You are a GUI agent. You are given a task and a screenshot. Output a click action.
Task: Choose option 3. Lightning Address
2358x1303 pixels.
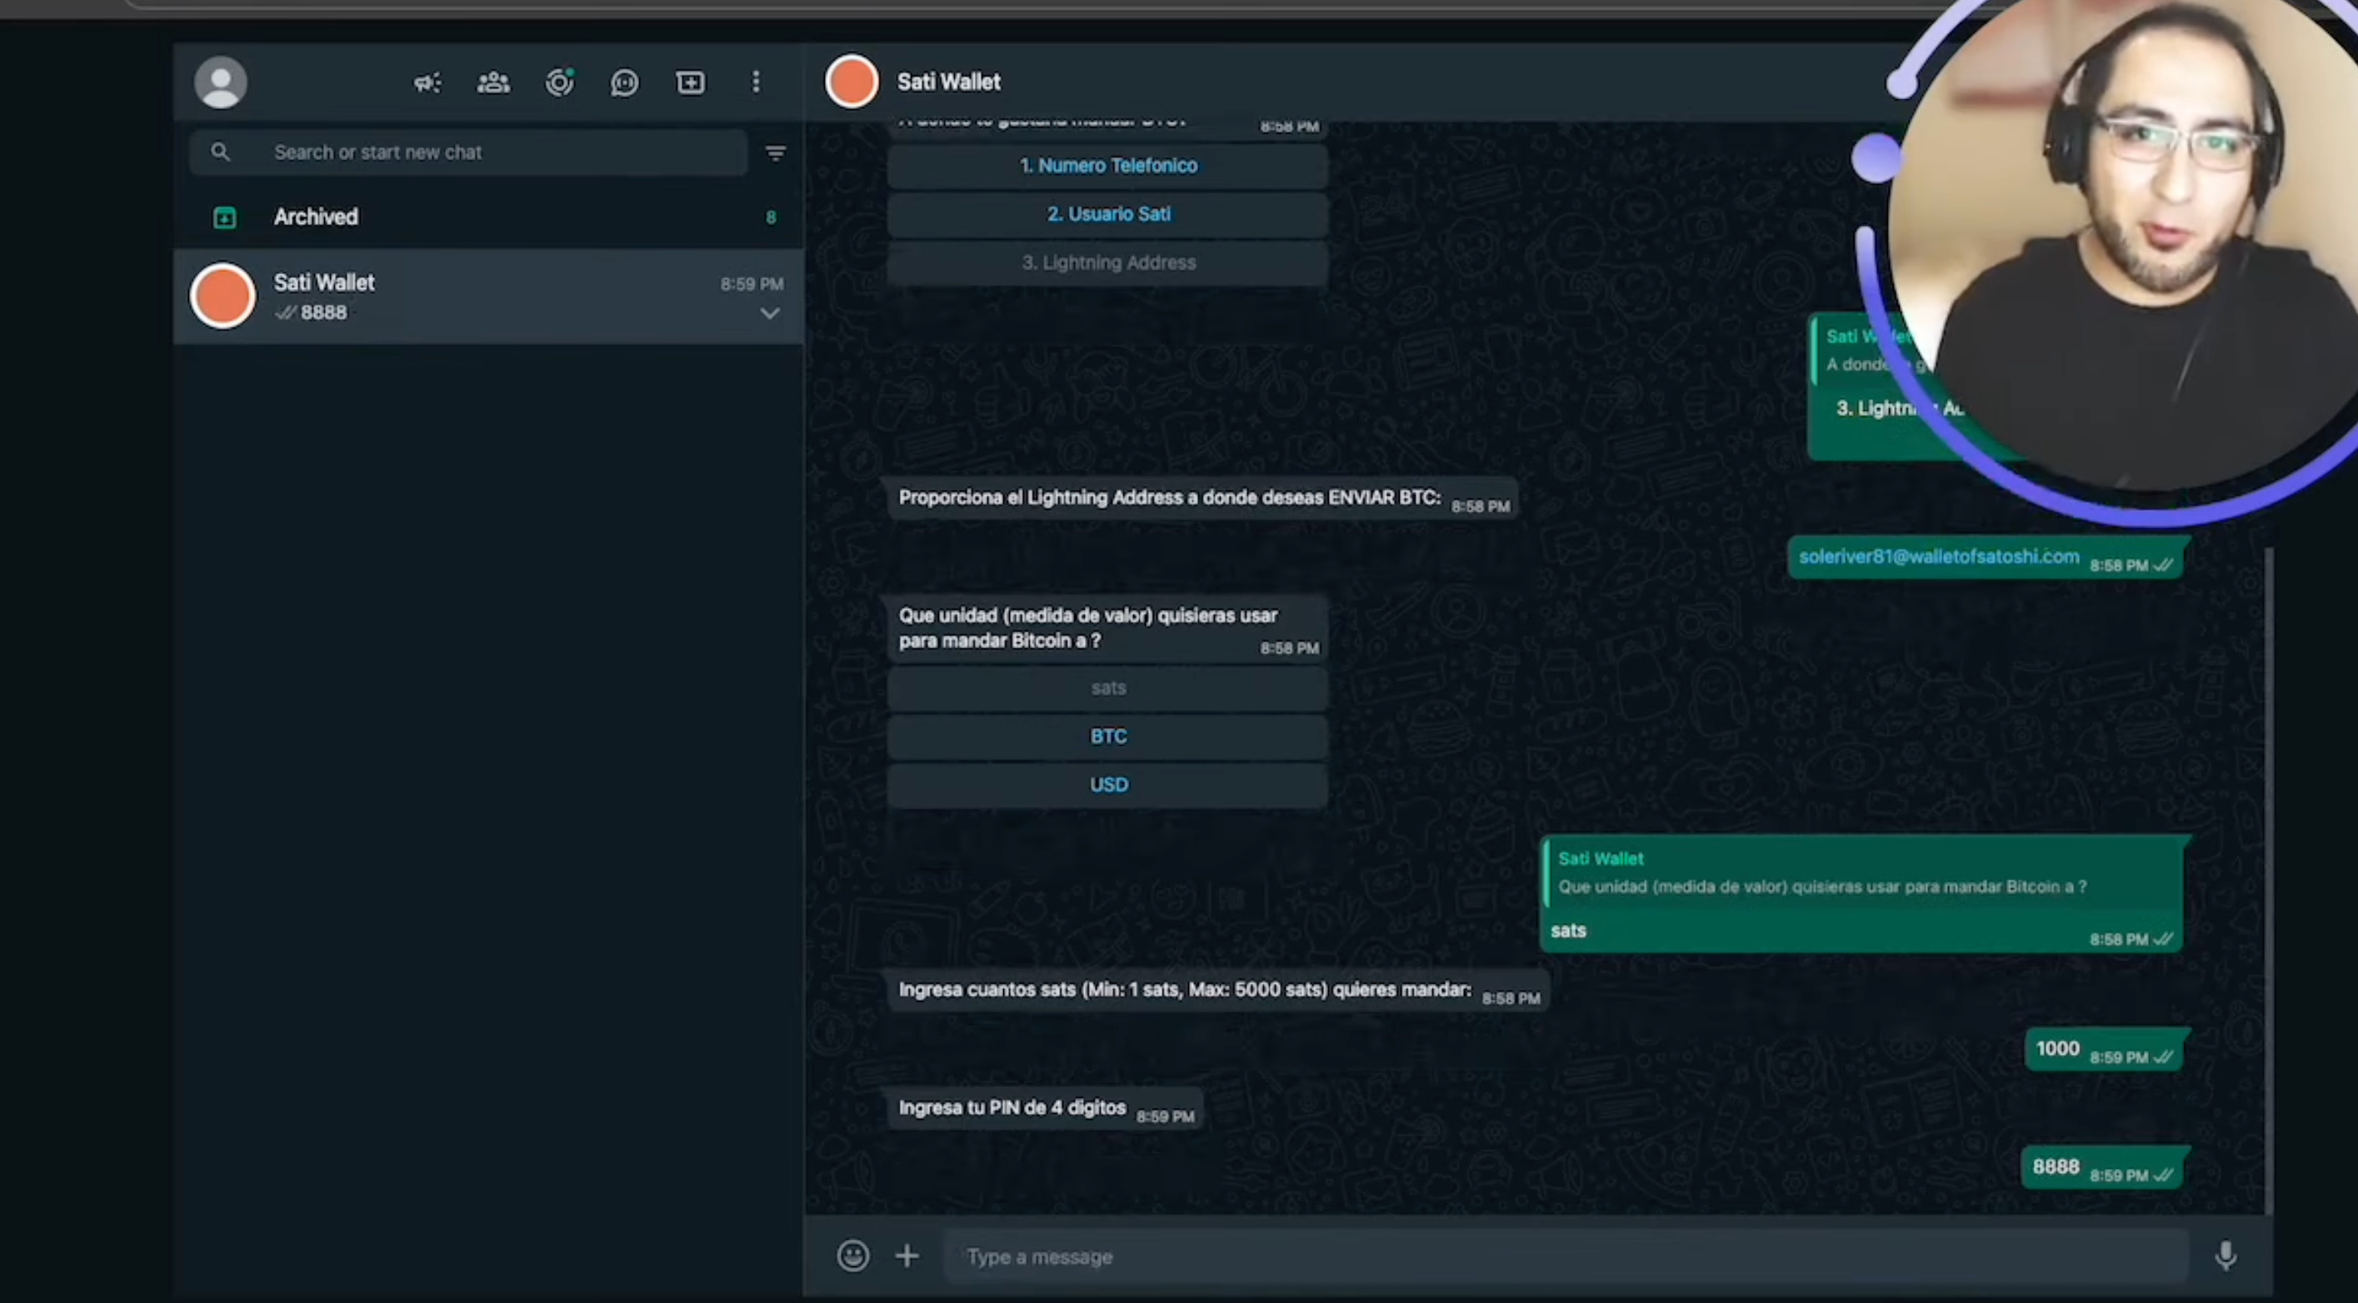(1107, 262)
